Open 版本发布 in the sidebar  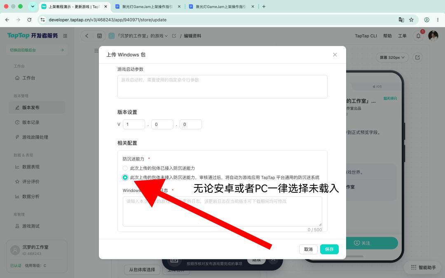pos(37,107)
